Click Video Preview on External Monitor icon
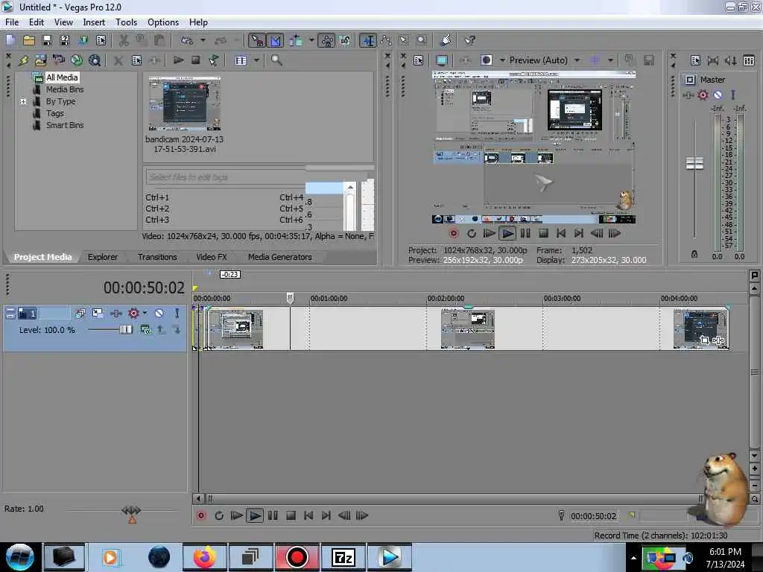The width and height of the screenshot is (763, 572). click(442, 60)
